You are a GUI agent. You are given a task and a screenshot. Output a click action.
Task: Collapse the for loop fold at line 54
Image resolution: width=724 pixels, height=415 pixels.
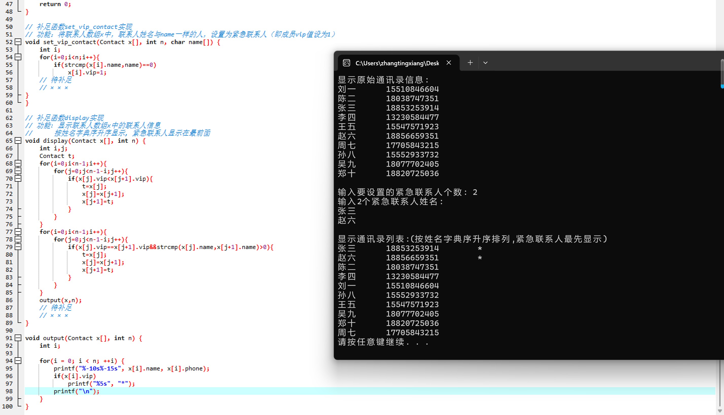[x=18, y=57]
